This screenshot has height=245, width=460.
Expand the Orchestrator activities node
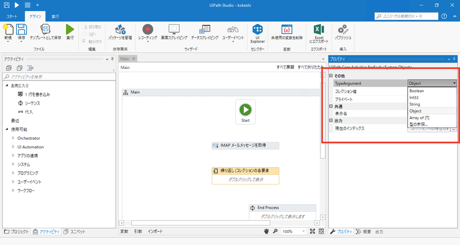click(x=13, y=138)
